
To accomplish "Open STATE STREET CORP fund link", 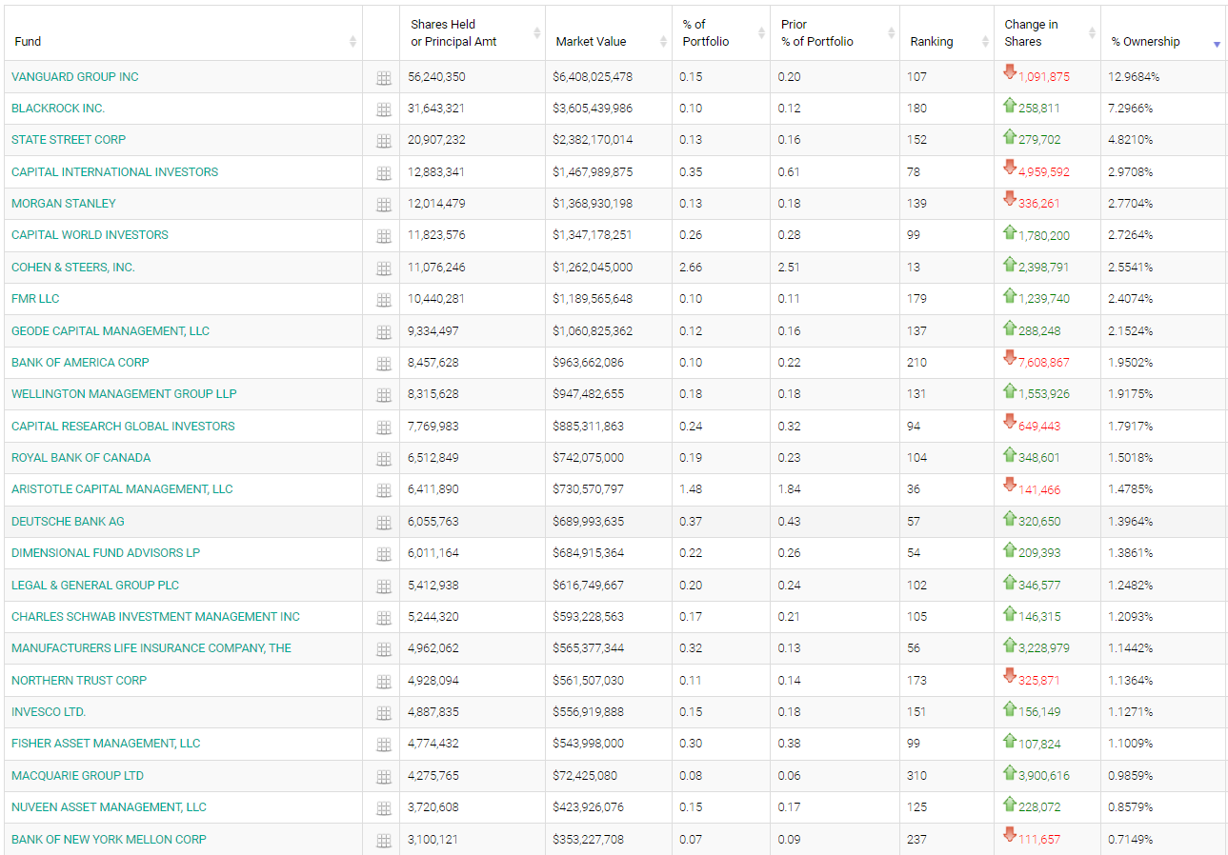I will coord(69,140).
